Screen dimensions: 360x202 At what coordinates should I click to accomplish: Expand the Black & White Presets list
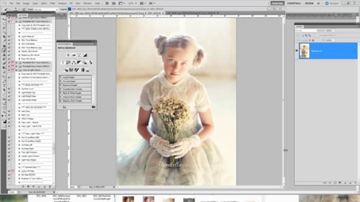pyautogui.click(x=61, y=93)
